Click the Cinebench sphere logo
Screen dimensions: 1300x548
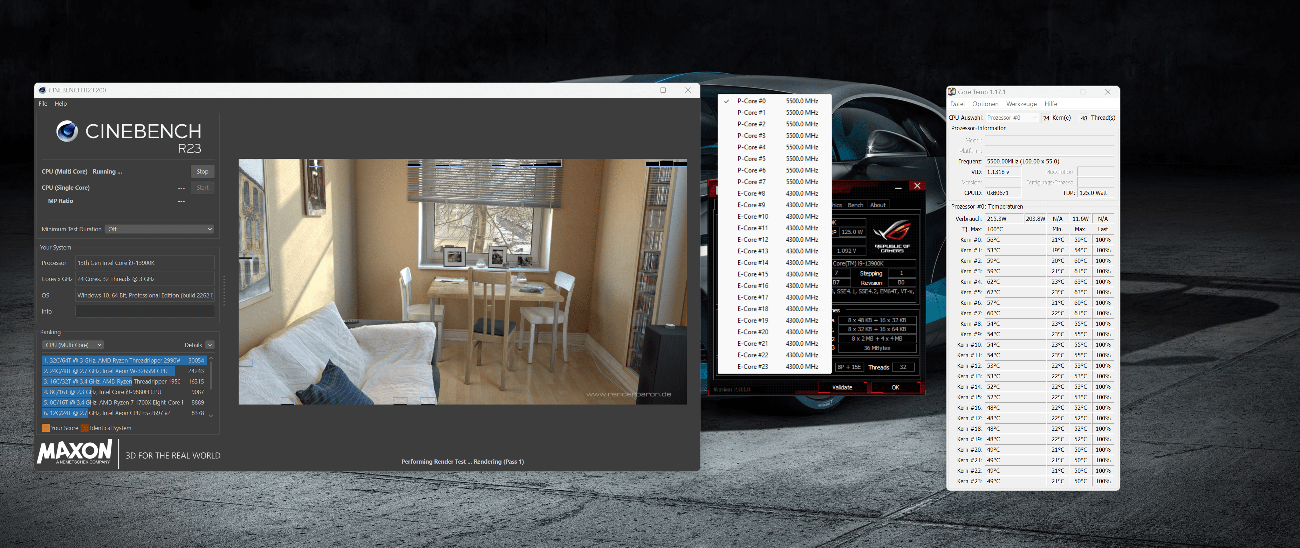(67, 131)
